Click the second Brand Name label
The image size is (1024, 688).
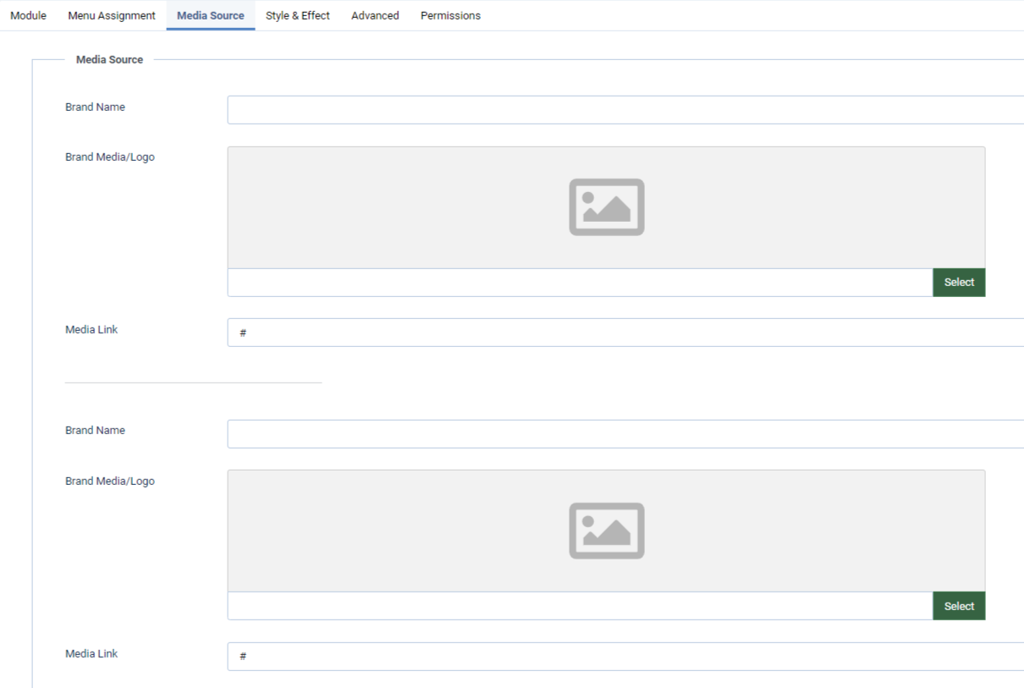pyautogui.click(x=95, y=431)
